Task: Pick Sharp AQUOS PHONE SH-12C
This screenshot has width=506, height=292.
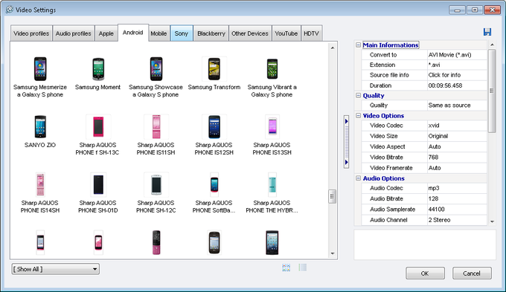Action: [156, 193]
